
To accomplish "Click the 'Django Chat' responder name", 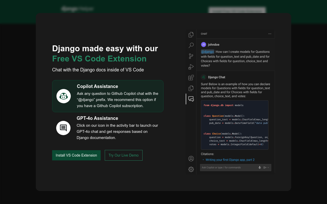I will (x=217, y=77).
